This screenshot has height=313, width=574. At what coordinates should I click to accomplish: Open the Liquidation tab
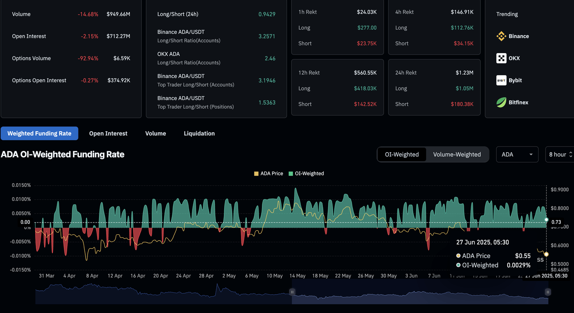(199, 134)
